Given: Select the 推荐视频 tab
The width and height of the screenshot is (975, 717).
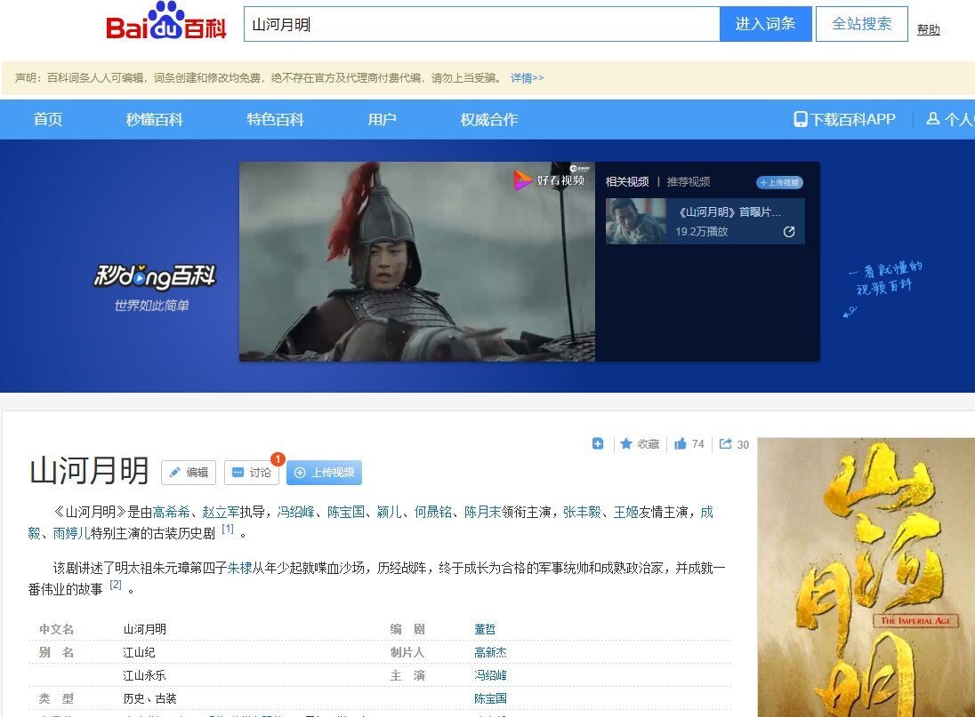Looking at the screenshot, I should click(x=689, y=182).
